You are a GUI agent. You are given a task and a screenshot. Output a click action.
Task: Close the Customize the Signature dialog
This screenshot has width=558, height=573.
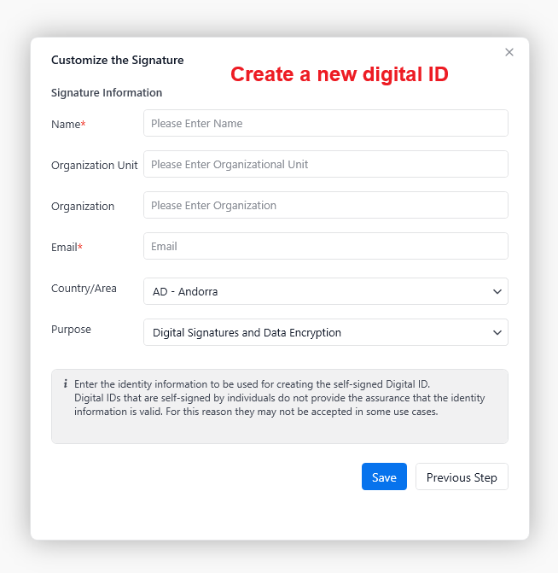(x=509, y=52)
